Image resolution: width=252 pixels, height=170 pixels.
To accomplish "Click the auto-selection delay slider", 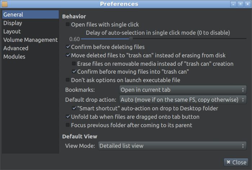I will click(x=131, y=39).
